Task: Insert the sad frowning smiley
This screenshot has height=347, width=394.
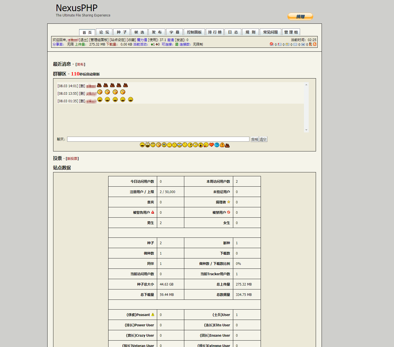Action: pos(174,145)
